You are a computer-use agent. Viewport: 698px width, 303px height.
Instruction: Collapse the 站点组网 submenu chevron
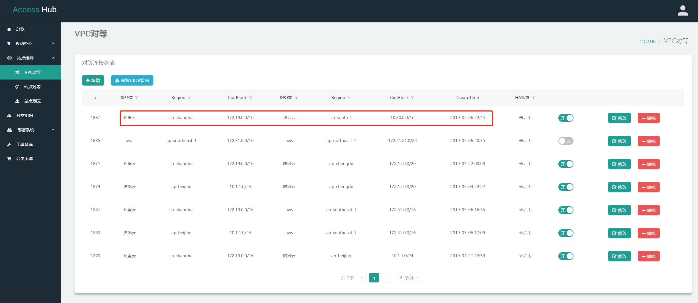[53, 58]
